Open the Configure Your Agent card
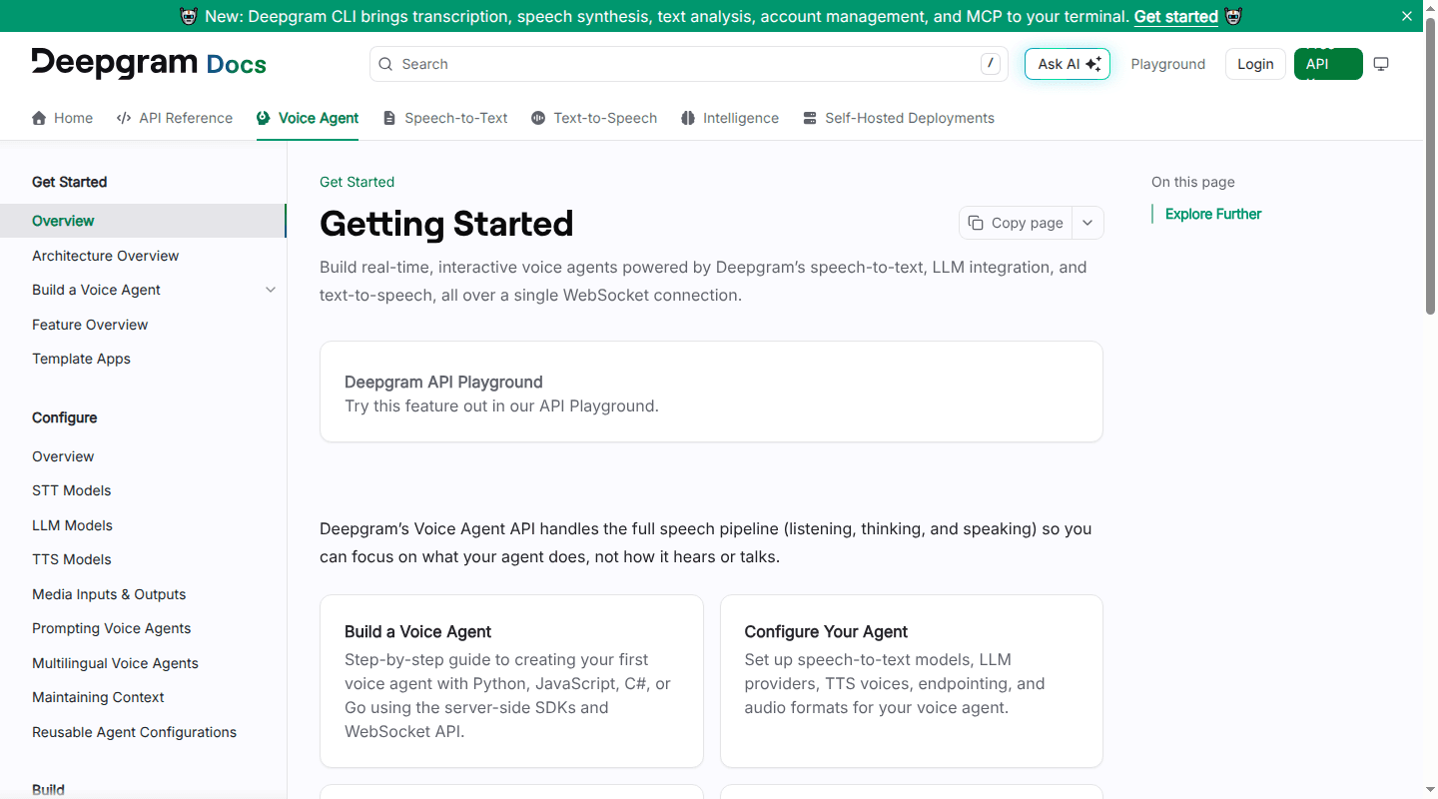1438x799 pixels. coord(912,681)
